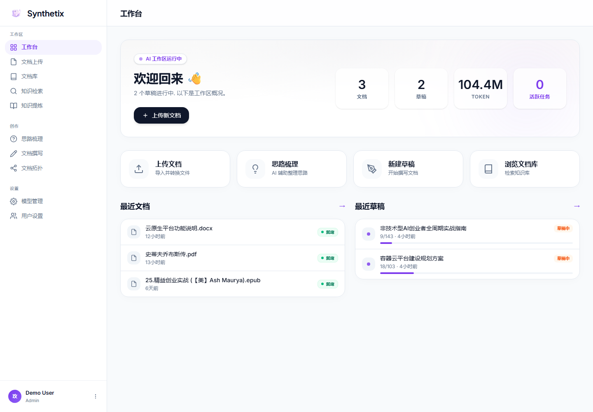Image resolution: width=593 pixels, height=412 pixels.
Task: Open 模型管理 settings item
Action: coord(53,201)
